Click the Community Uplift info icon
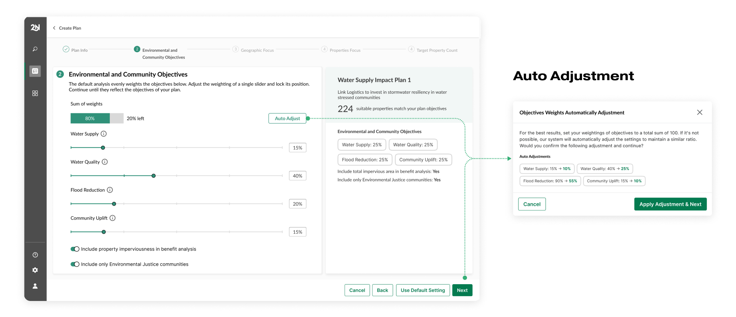Viewport: 736px width, 317px height. [x=113, y=218]
